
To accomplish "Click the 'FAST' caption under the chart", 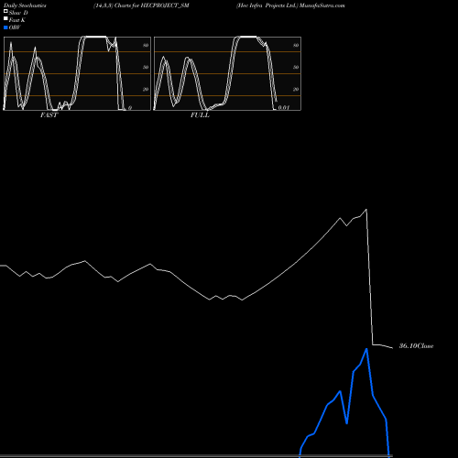I will (x=49, y=115).
